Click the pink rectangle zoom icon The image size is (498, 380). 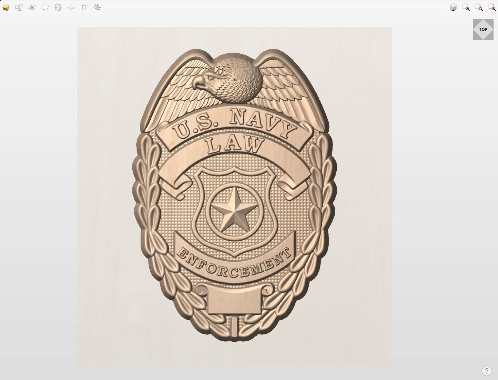coord(492,8)
